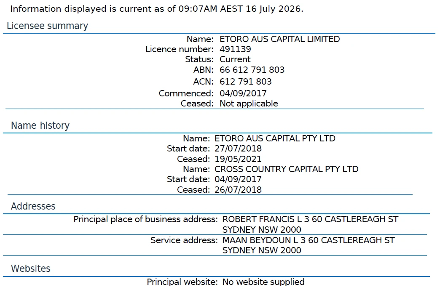Click the Ceased value Not applicable
The width and height of the screenshot is (440, 287).
(x=249, y=104)
